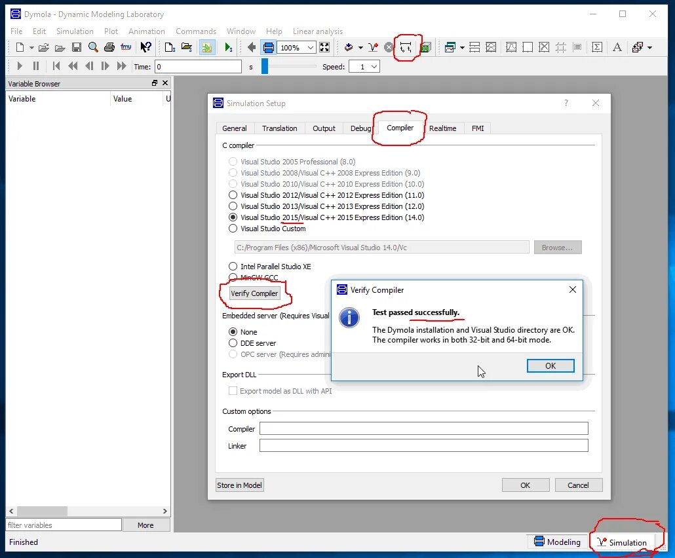Expand the rightmost toolbar window dropdown arrow

click(649, 47)
